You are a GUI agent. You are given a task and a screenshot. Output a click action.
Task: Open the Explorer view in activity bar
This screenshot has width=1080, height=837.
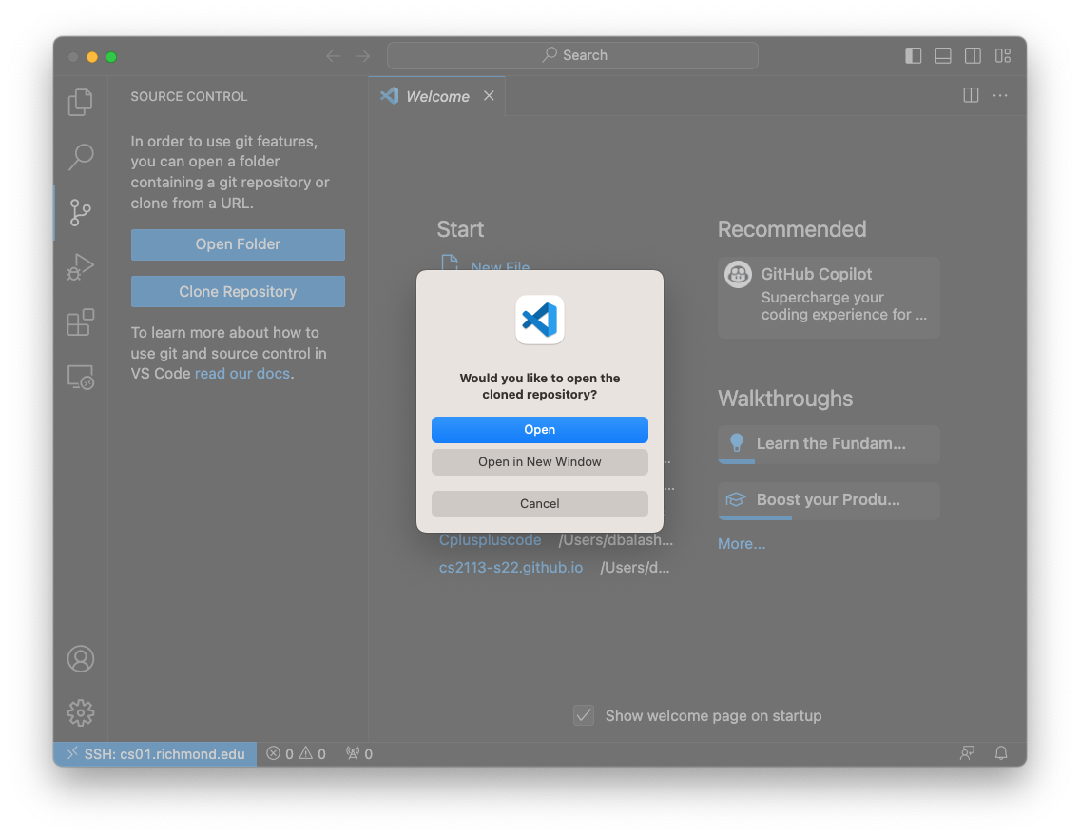point(81,102)
